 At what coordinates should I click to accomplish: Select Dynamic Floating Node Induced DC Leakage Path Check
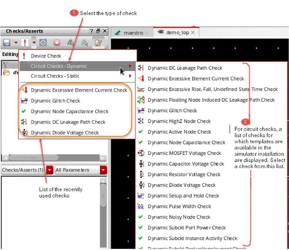(x=211, y=100)
